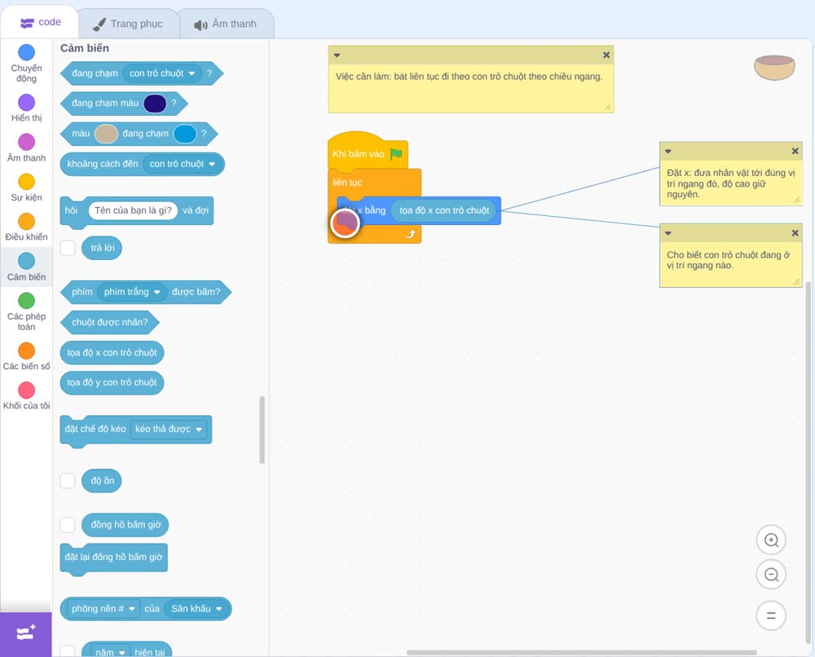Click the Tên của bạn là gì? input
This screenshot has width=815, height=657.
point(133,210)
